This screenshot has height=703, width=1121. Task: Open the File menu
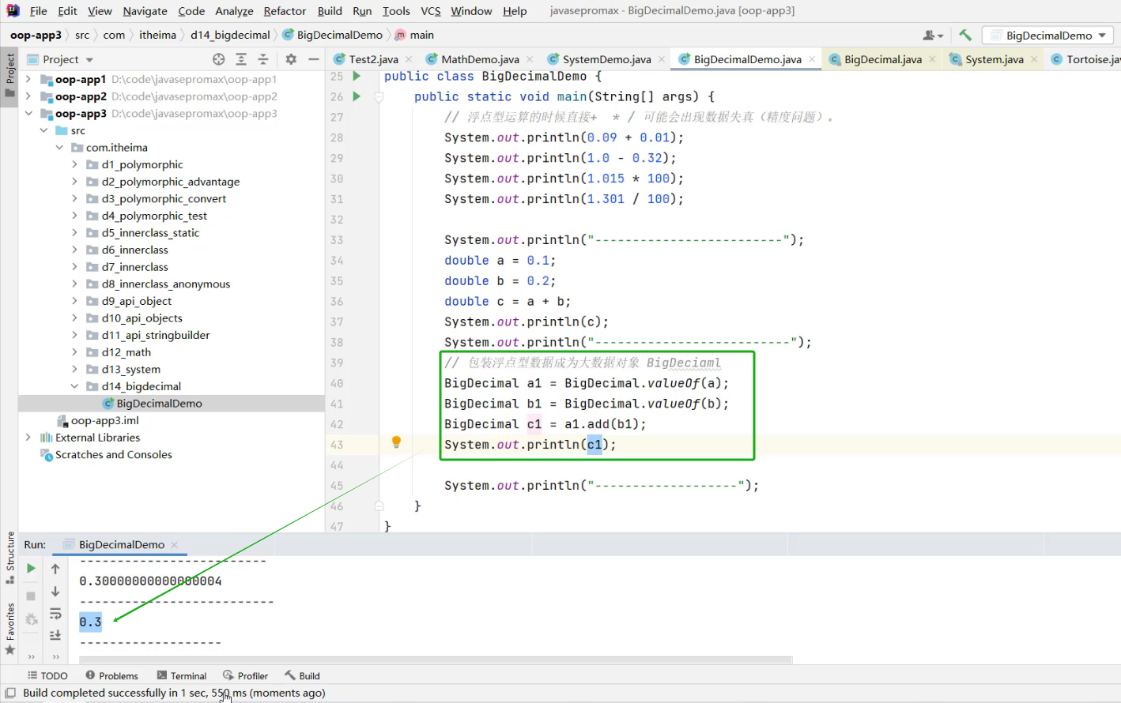[38, 11]
